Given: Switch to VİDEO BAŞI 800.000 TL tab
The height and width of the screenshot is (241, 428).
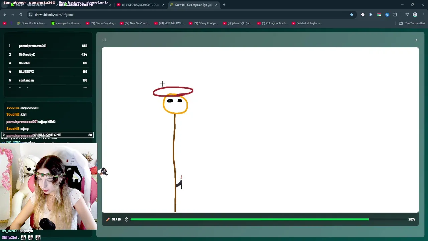Looking at the screenshot, I should pyautogui.click(x=140, y=5).
